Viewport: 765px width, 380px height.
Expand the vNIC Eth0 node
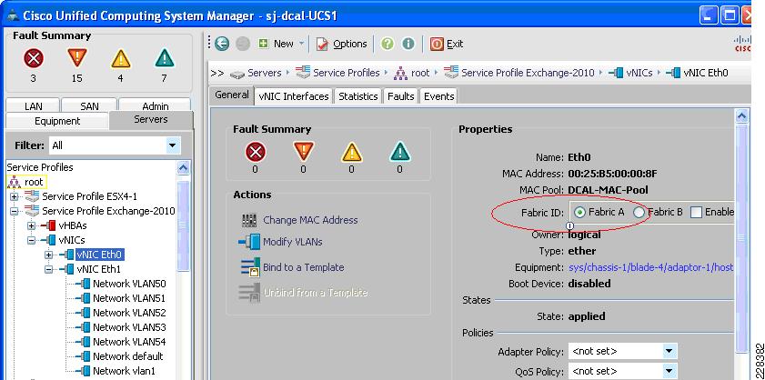tap(49, 255)
